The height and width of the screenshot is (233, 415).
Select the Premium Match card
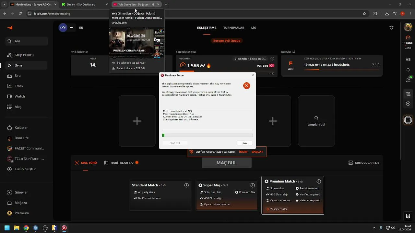click(293, 195)
